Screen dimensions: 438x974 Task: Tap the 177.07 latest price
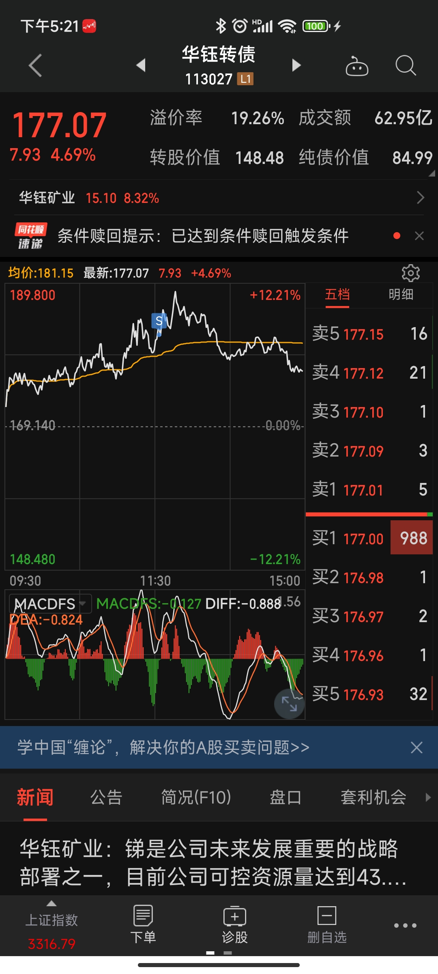[60, 125]
